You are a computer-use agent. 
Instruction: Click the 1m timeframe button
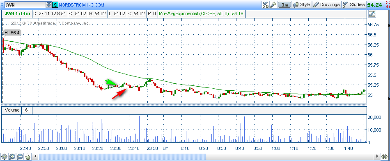click(x=284, y=5)
